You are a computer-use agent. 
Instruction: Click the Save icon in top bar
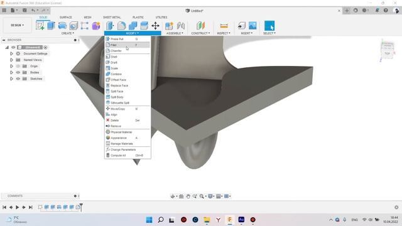pyautogui.click(x=24, y=11)
